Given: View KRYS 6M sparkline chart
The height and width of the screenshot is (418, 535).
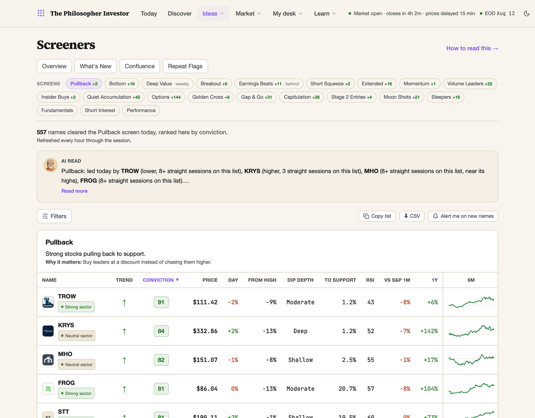Looking at the screenshot, I should tap(471, 331).
